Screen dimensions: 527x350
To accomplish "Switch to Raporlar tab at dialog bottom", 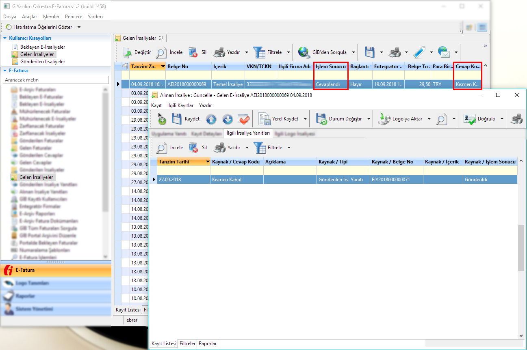I will (x=207, y=344).
